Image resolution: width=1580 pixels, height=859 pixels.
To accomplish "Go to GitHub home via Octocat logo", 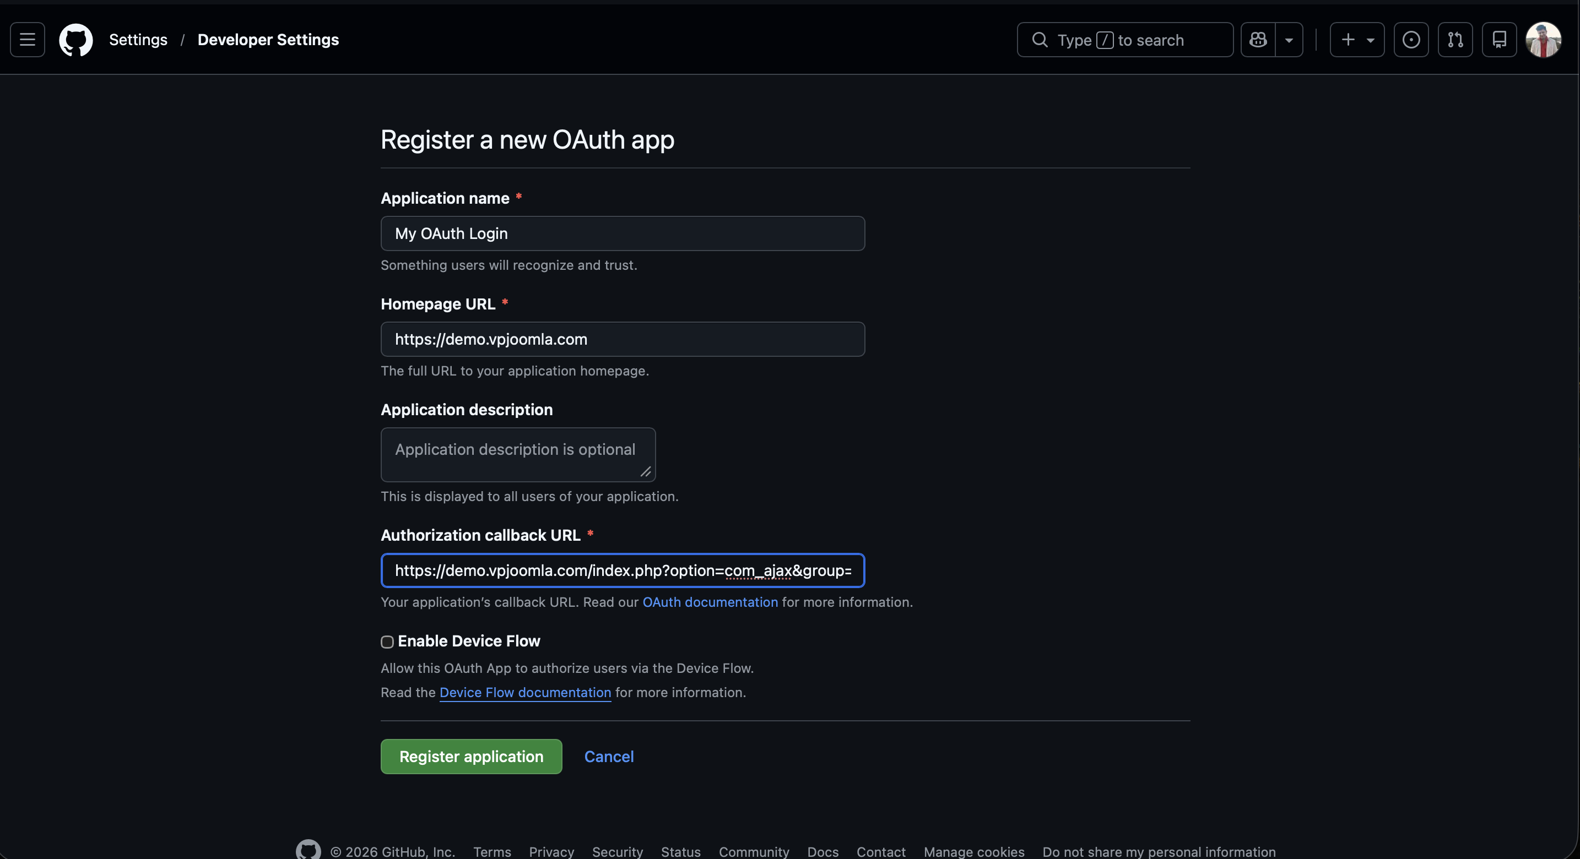I will point(76,40).
